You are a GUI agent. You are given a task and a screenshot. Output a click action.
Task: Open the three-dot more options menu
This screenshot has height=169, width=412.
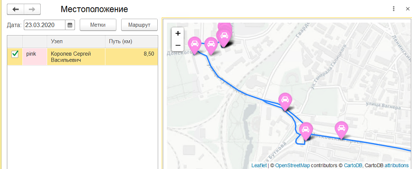(x=394, y=9)
